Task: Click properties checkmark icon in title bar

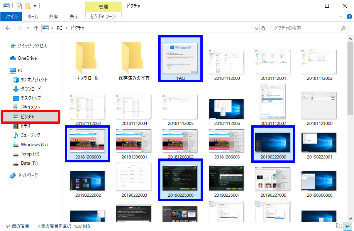Action: 19,6
